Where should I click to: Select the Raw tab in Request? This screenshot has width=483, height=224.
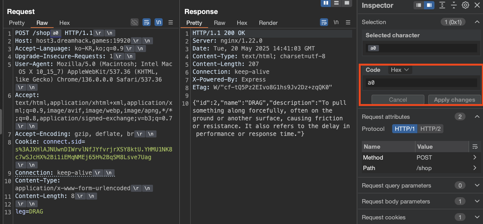[42, 23]
